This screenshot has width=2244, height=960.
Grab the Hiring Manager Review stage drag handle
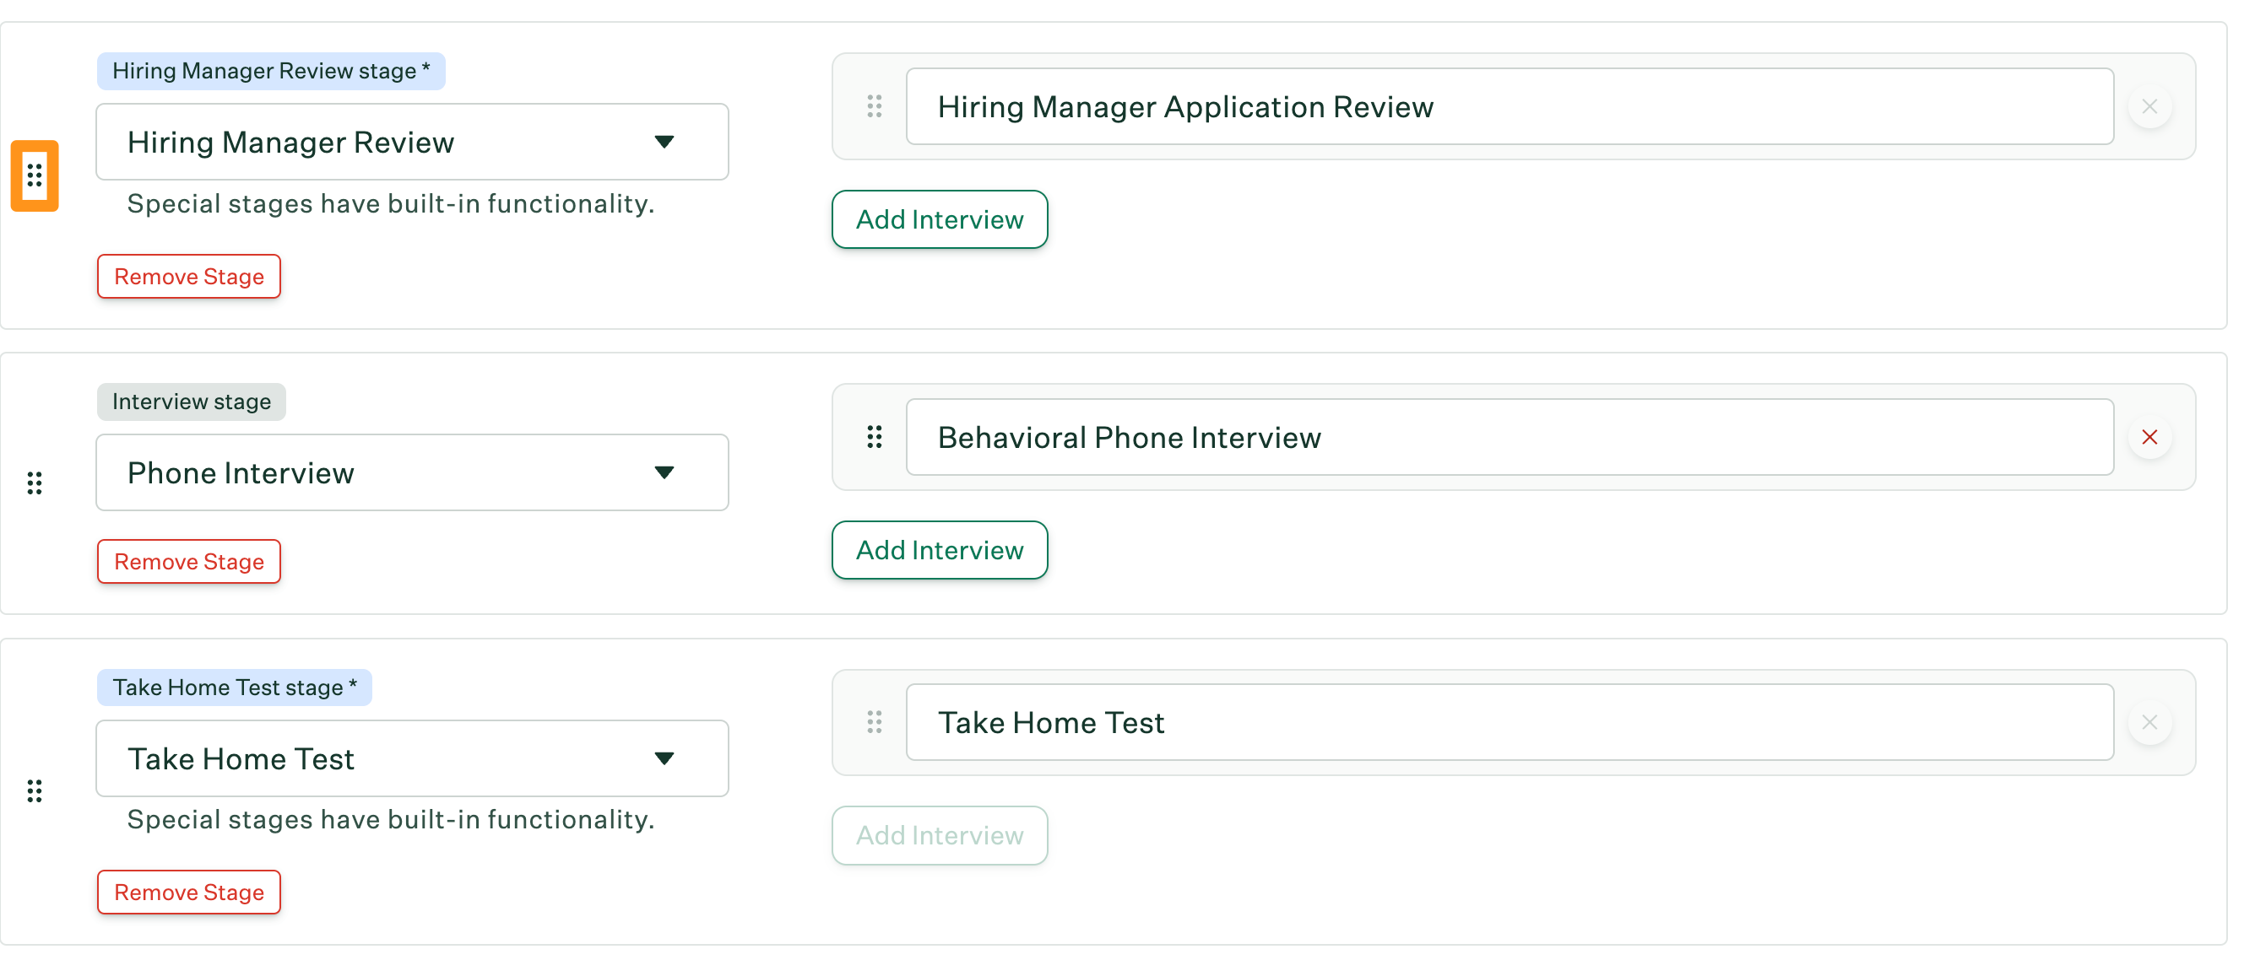[35, 175]
